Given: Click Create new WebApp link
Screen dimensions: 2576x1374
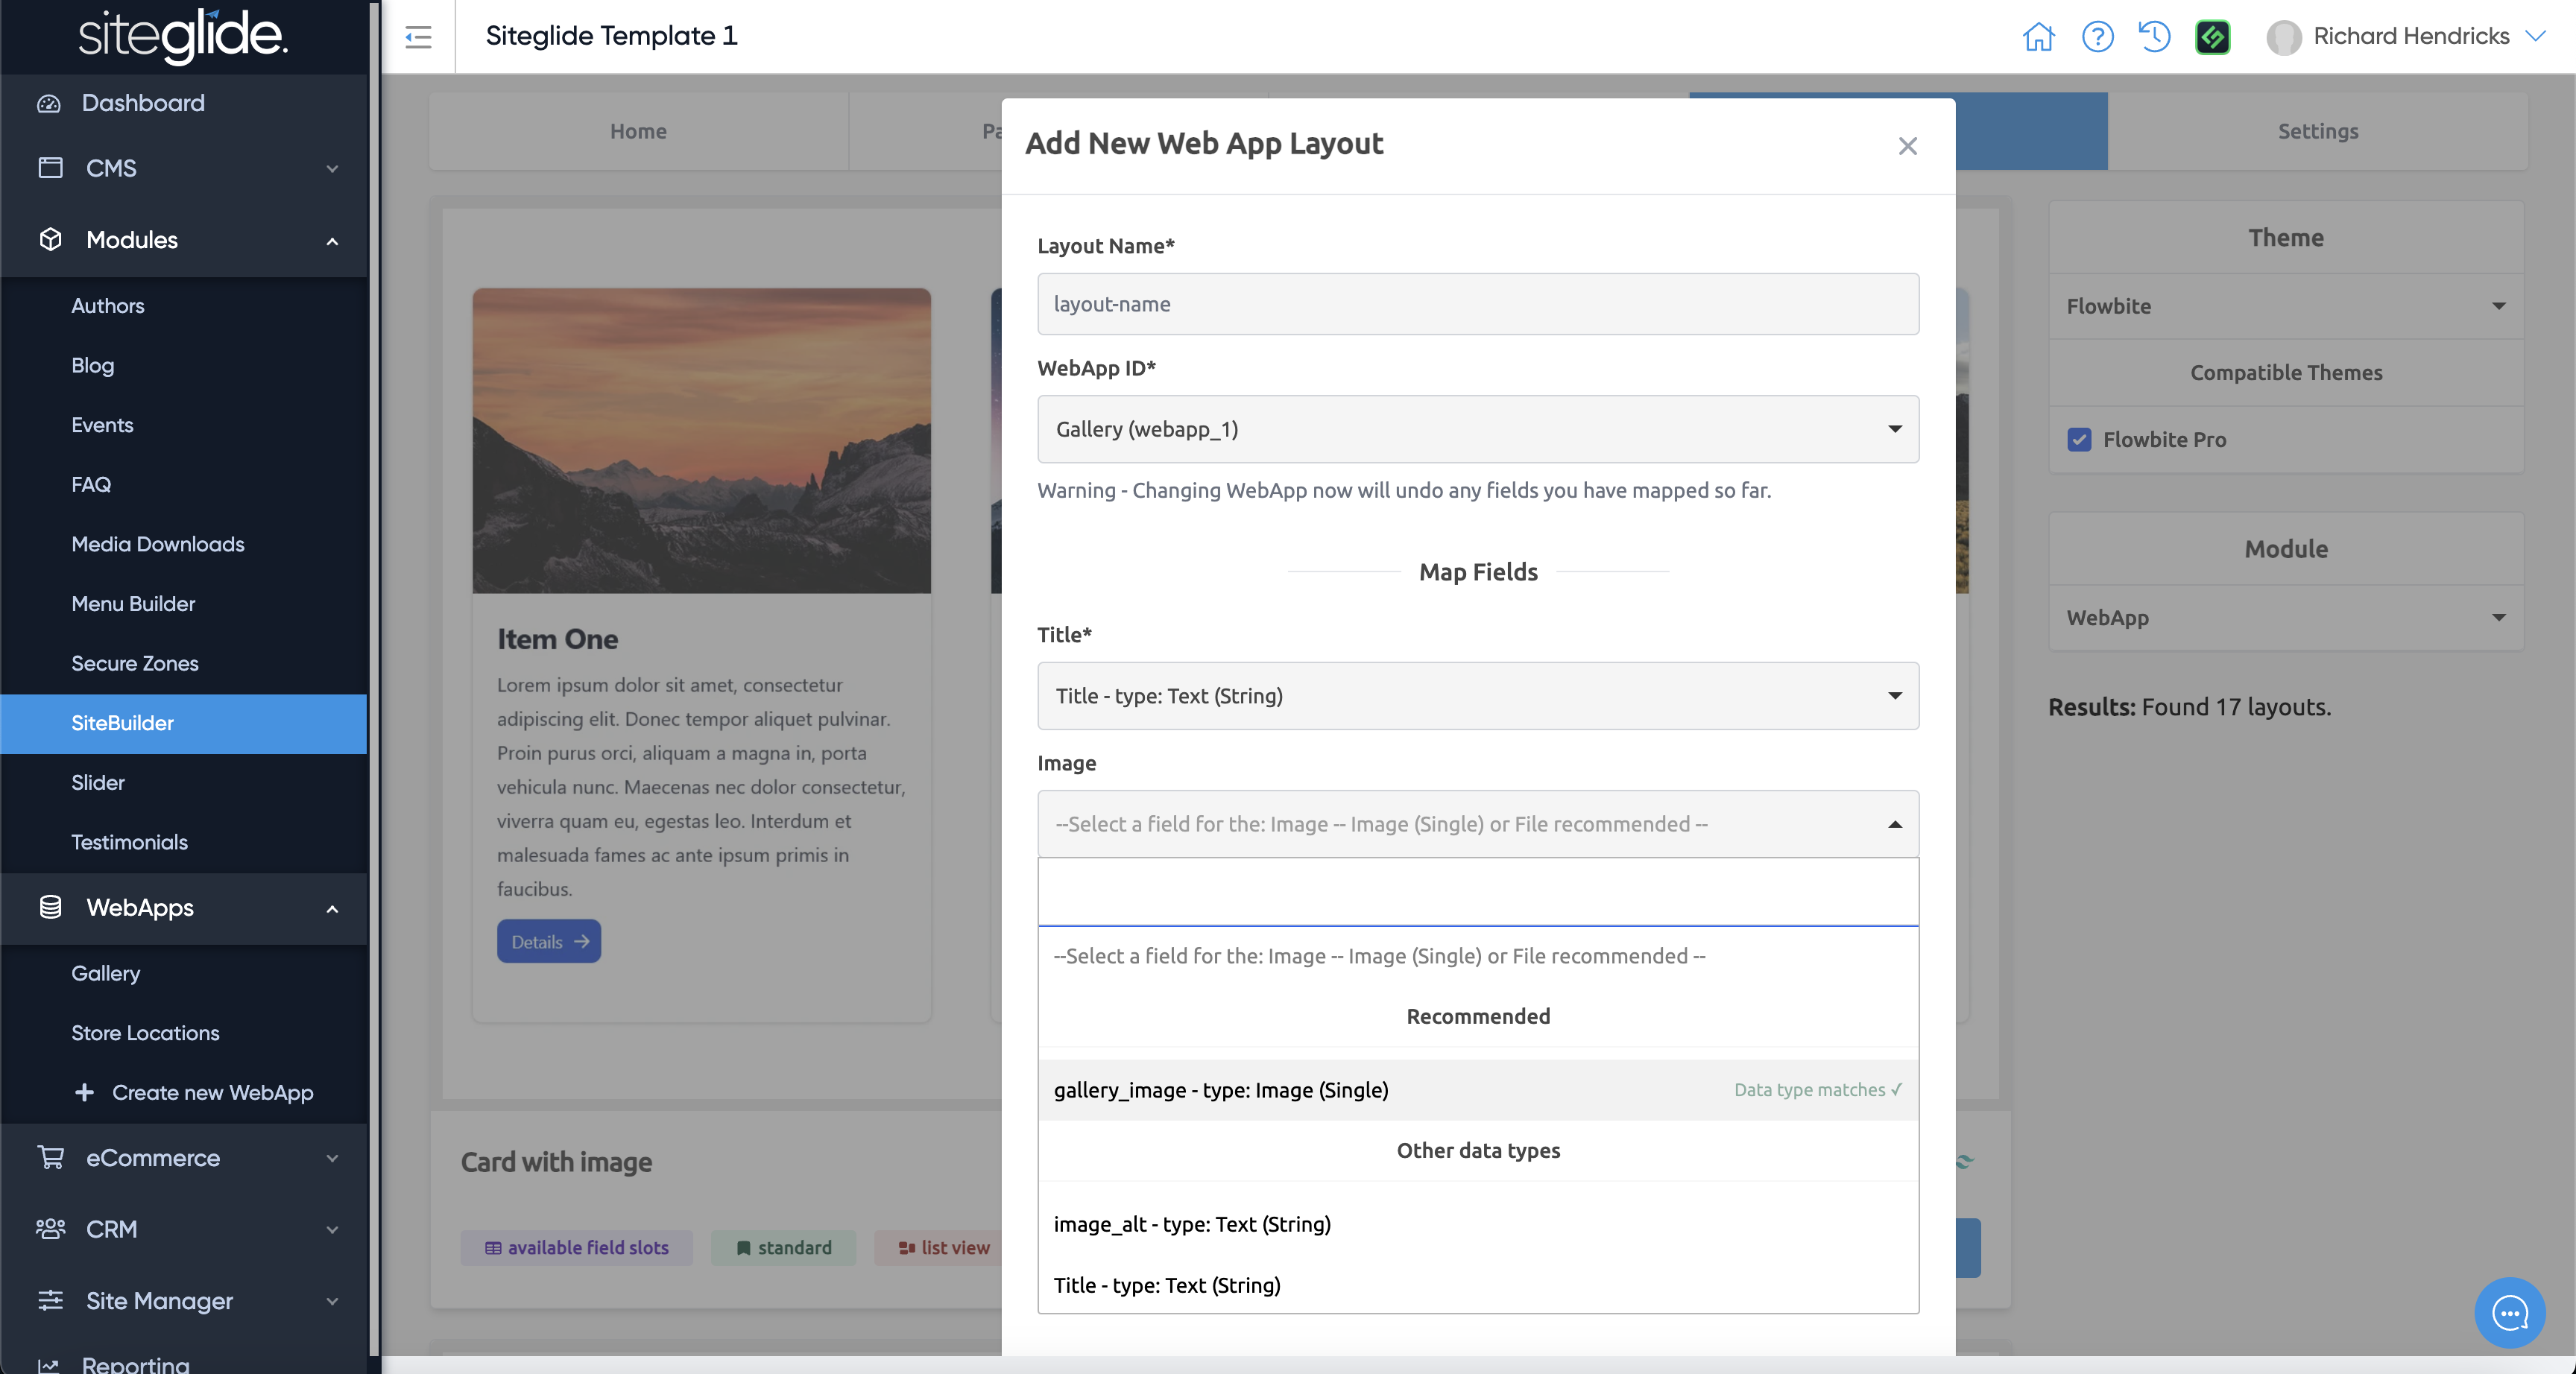Looking at the screenshot, I should pos(212,1093).
